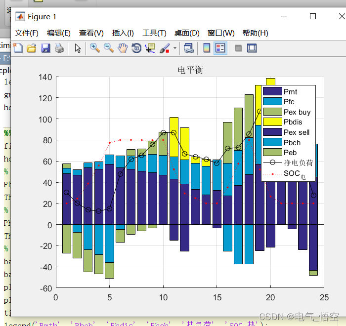Viewport: 346px width, 326px height.
Task: Select the Data Cursor tool
Action: click(x=150, y=48)
